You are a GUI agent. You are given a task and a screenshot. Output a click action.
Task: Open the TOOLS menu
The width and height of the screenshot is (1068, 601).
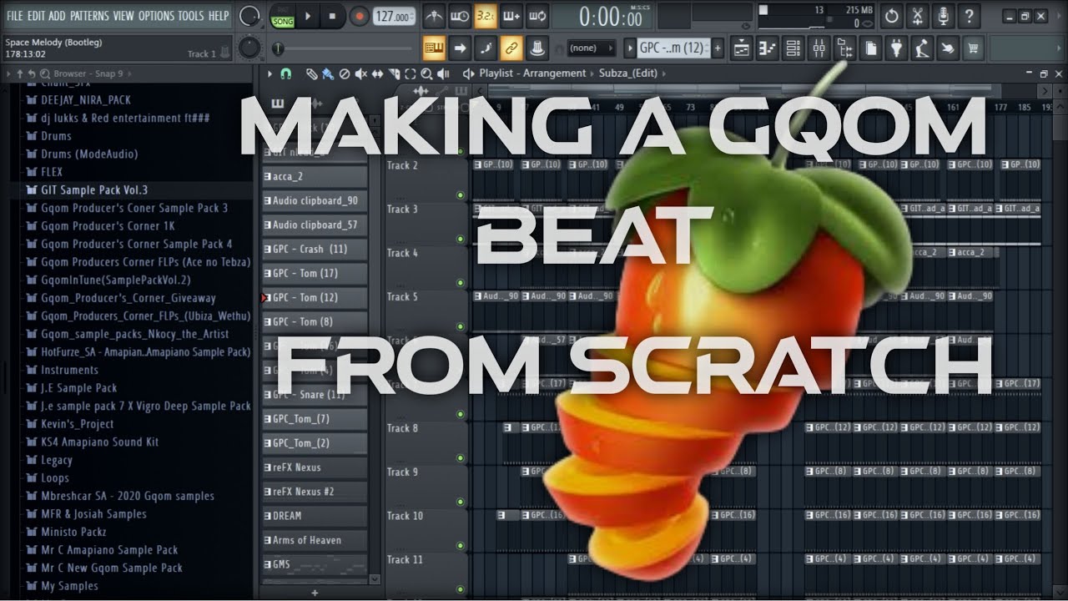pyautogui.click(x=191, y=16)
